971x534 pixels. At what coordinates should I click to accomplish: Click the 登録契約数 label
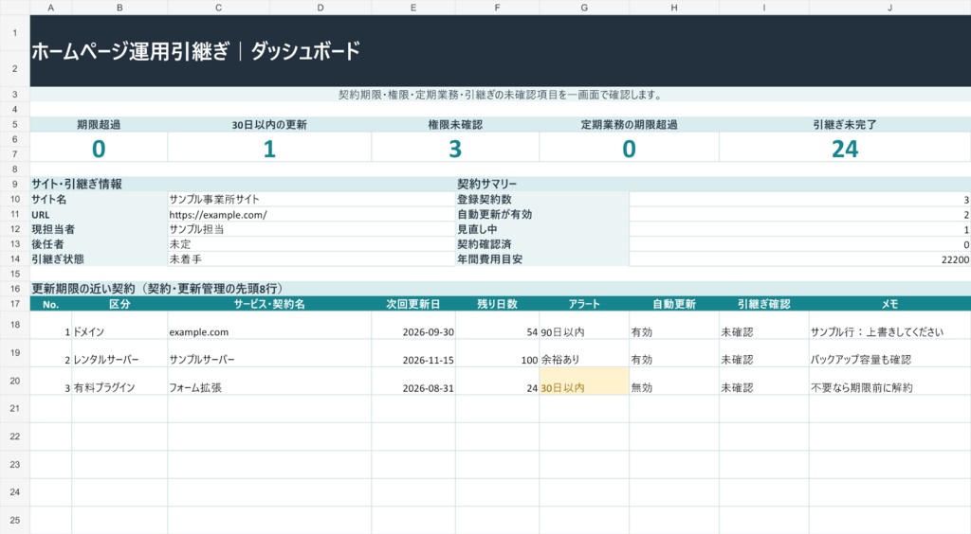tap(485, 199)
